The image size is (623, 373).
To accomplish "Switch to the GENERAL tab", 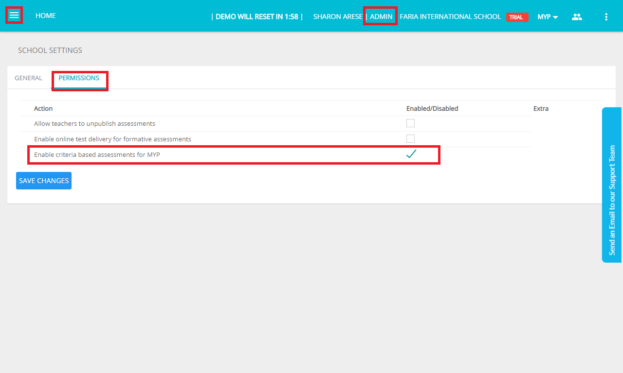I will (28, 78).
